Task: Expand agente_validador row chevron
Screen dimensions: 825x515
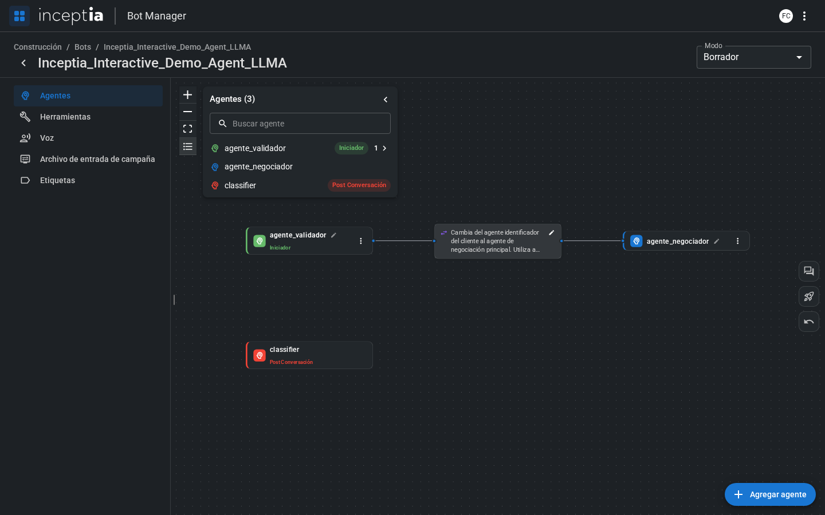Action: (384, 148)
